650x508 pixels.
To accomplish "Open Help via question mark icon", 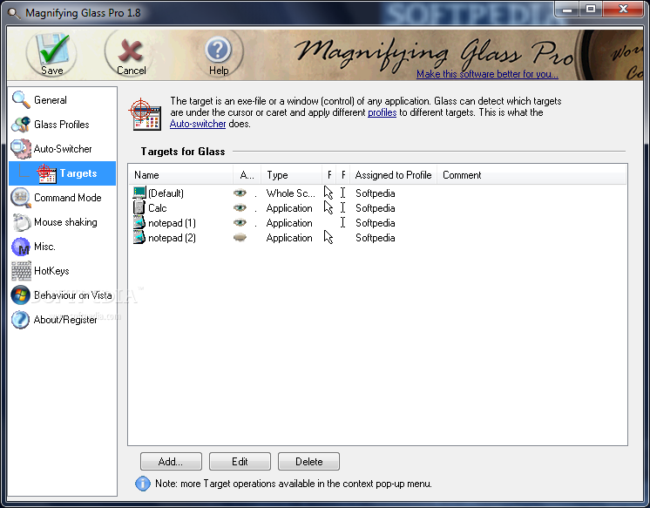I will (x=218, y=50).
